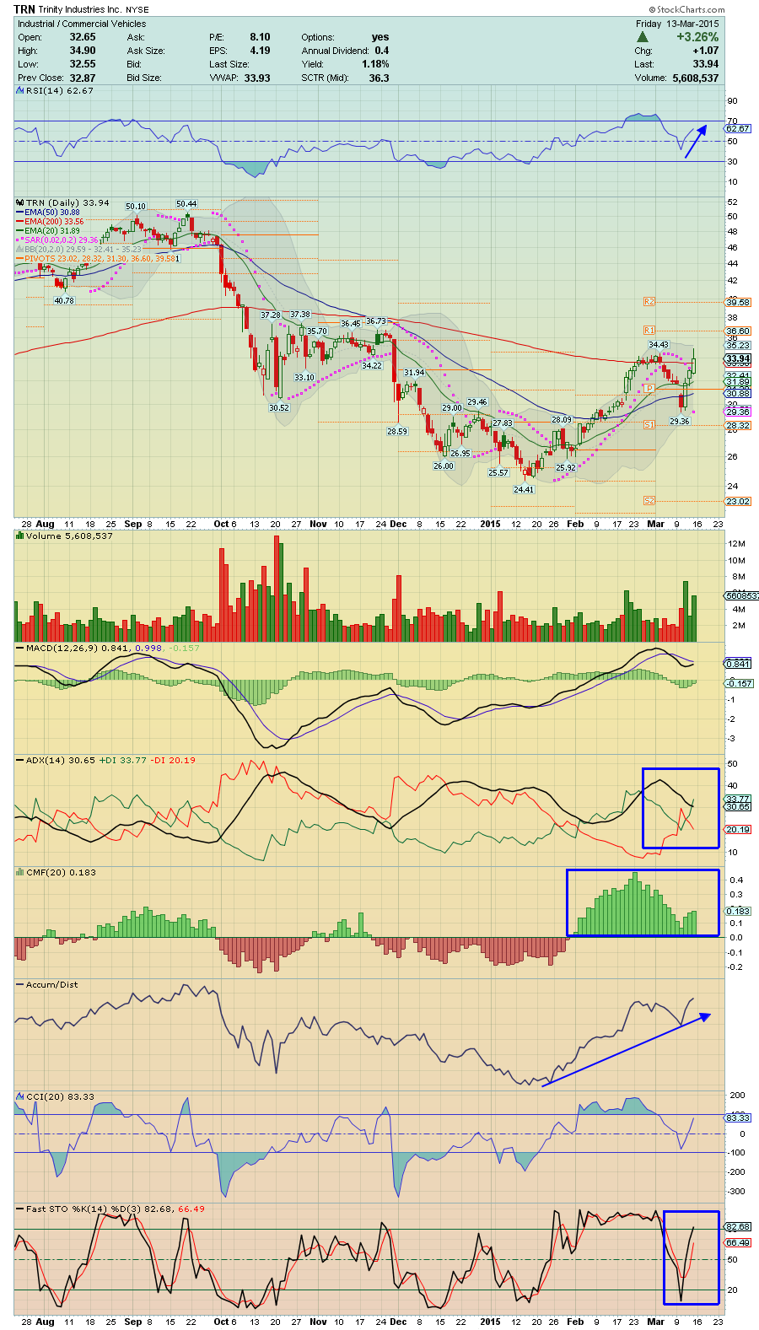Click the header Volume value 5,608,537
This screenshot has width=759, height=1330.
pos(696,78)
